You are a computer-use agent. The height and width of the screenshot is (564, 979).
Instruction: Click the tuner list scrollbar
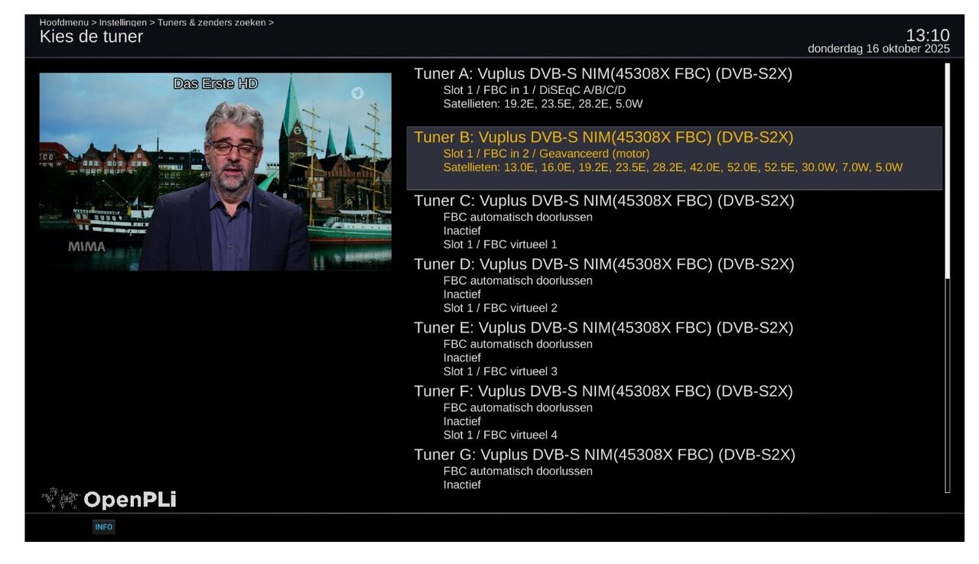pos(948,277)
